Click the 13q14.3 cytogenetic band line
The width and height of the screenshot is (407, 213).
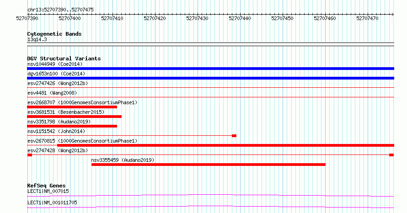pos(210,44)
